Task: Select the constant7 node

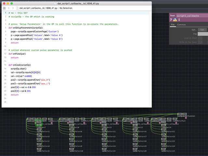Action: (x=39, y=126)
